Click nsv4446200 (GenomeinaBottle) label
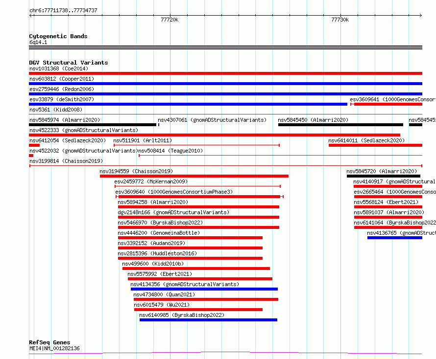This screenshot has width=436, height=359. [x=159, y=233]
